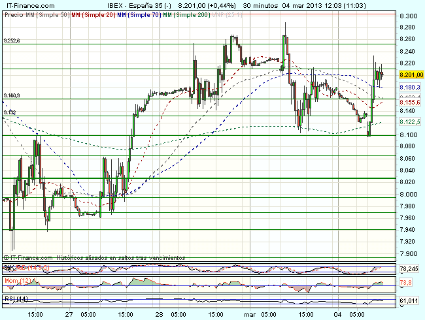Click the blue 8.180,3 price tag
The image size is (425, 320).
(x=409, y=87)
